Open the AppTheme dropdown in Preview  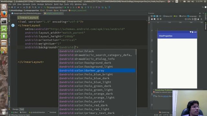[x=183, y=16]
